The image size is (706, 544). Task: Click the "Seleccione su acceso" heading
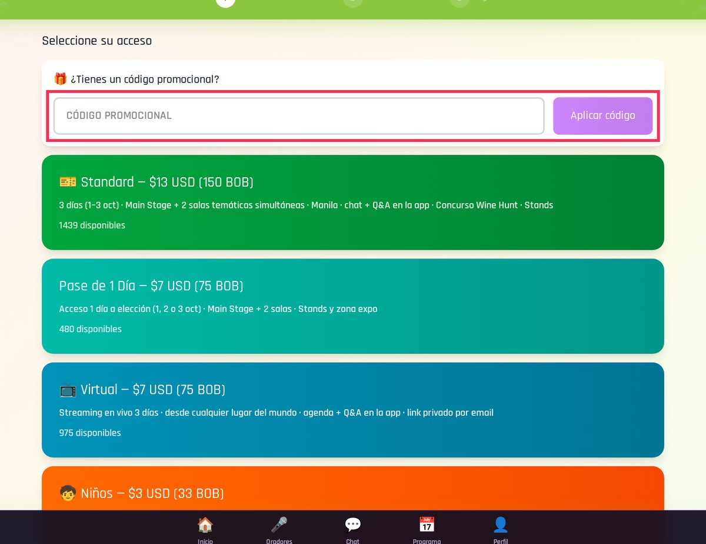pyautogui.click(x=97, y=41)
